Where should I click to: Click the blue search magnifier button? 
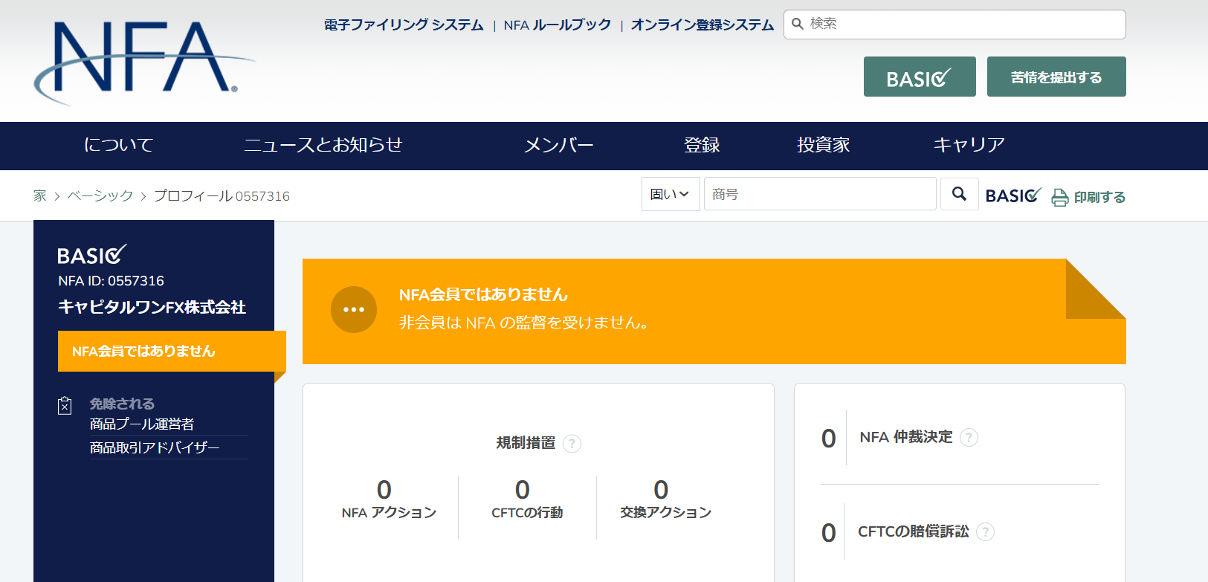pos(959,194)
